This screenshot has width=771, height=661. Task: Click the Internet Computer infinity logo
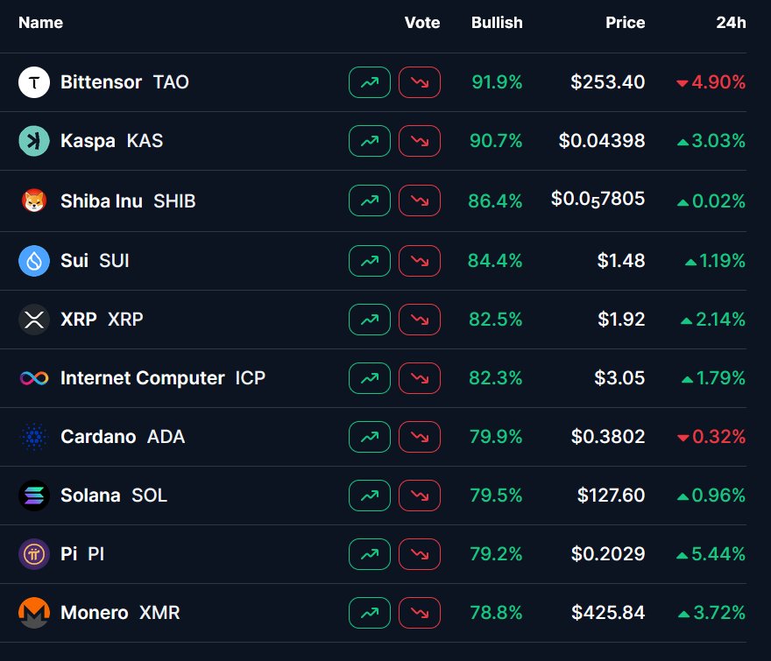click(x=34, y=378)
